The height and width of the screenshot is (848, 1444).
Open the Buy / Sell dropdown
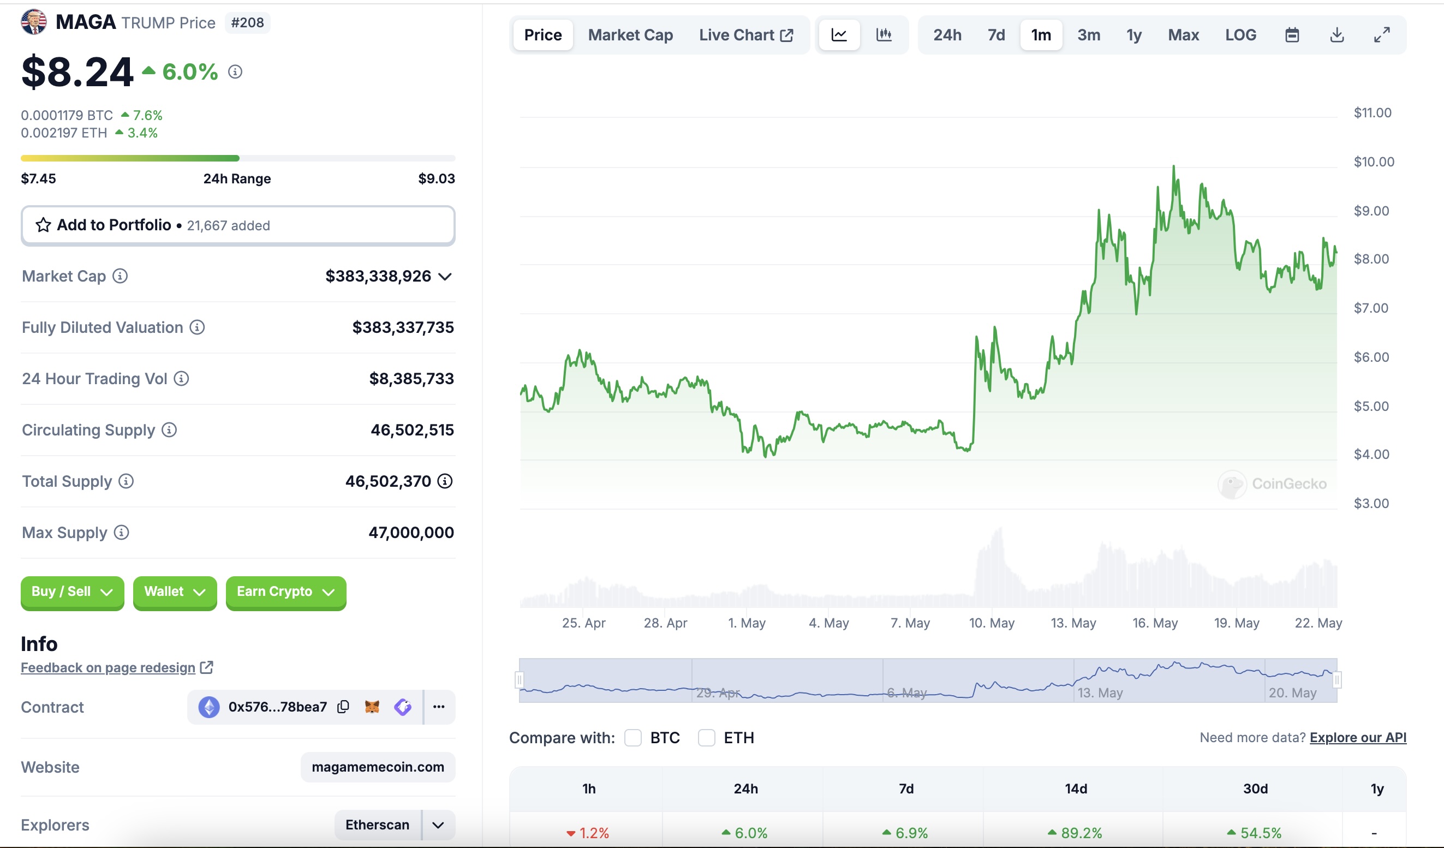72,592
